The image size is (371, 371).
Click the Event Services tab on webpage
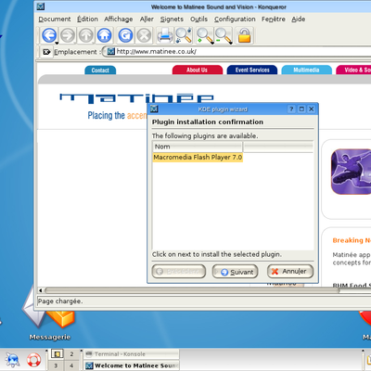(252, 70)
